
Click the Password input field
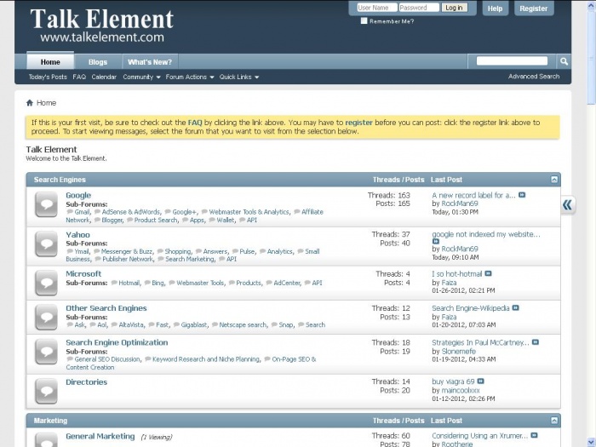coord(419,8)
